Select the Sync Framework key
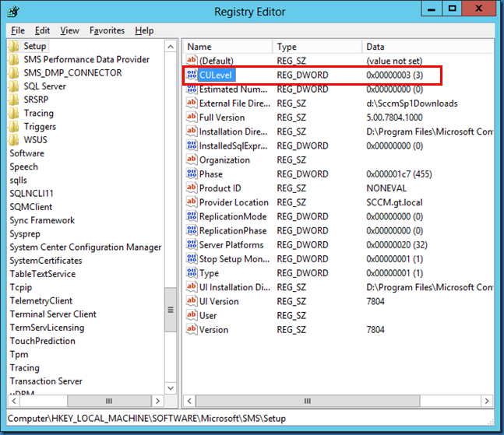The width and height of the screenshot is (504, 435). tap(42, 220)
